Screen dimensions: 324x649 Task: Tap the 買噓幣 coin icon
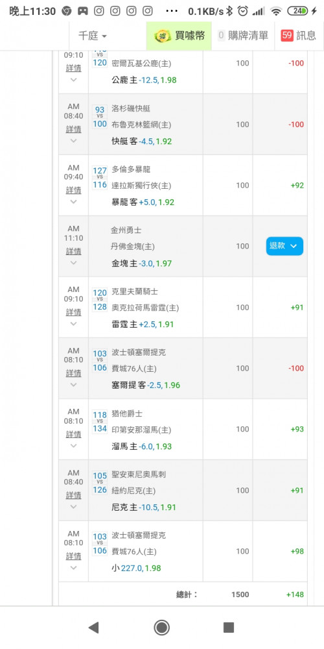pyautogui.click(x=162, y=36)
